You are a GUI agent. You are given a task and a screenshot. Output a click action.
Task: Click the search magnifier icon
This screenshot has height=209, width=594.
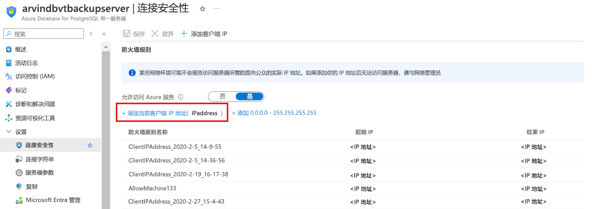9,34
